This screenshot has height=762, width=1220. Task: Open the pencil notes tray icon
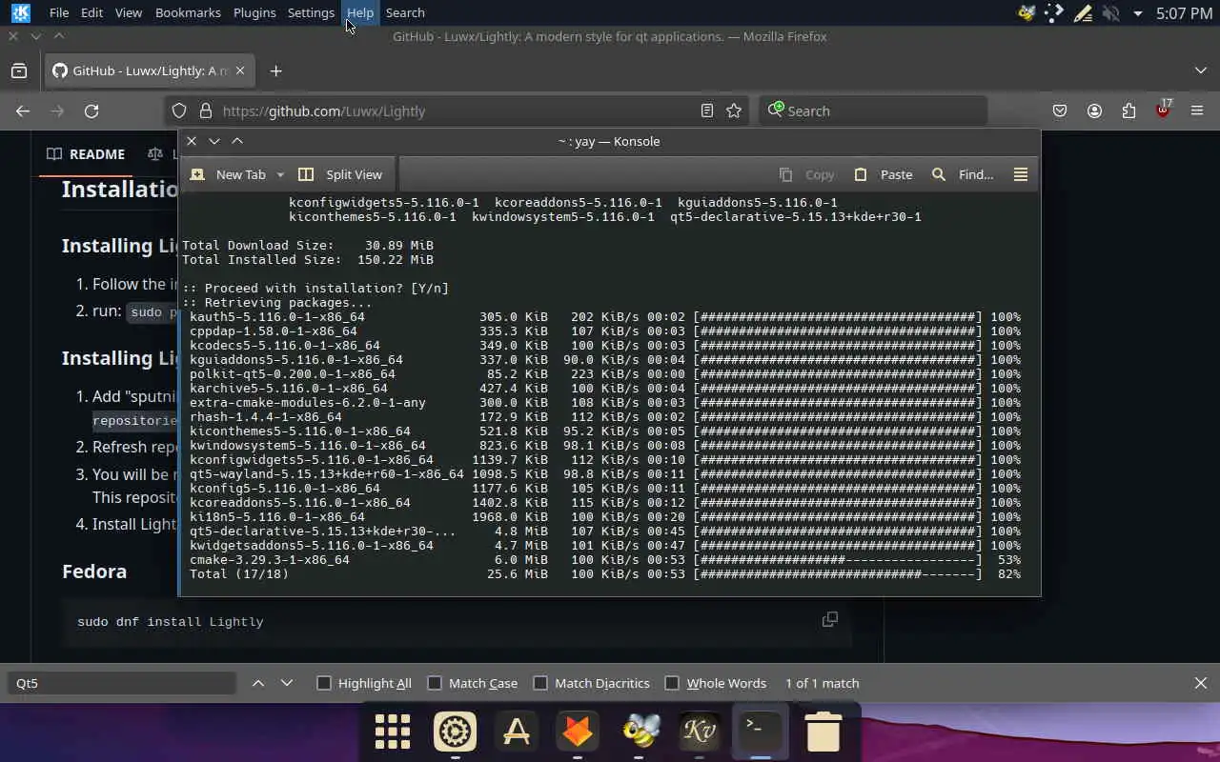[x=1082, y=13]
